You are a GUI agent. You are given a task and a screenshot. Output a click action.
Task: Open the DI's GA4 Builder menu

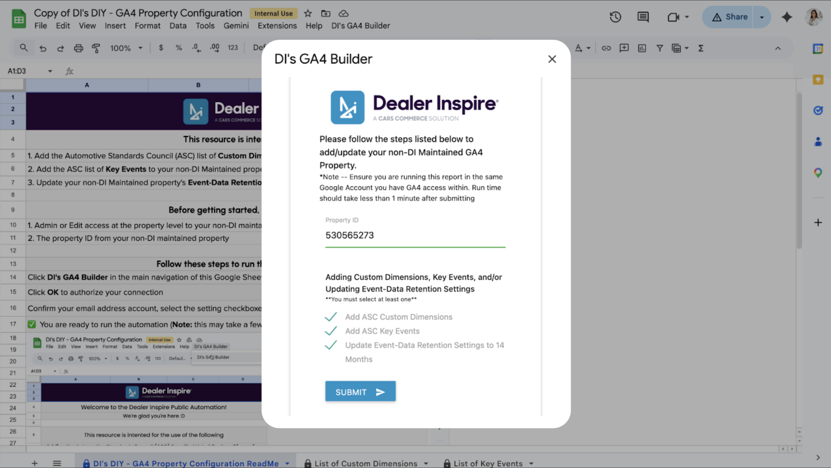[360, 26]
